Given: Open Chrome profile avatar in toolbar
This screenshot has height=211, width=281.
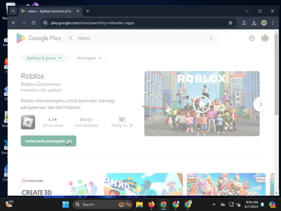Looking at the screenshot, I should 264,23.
